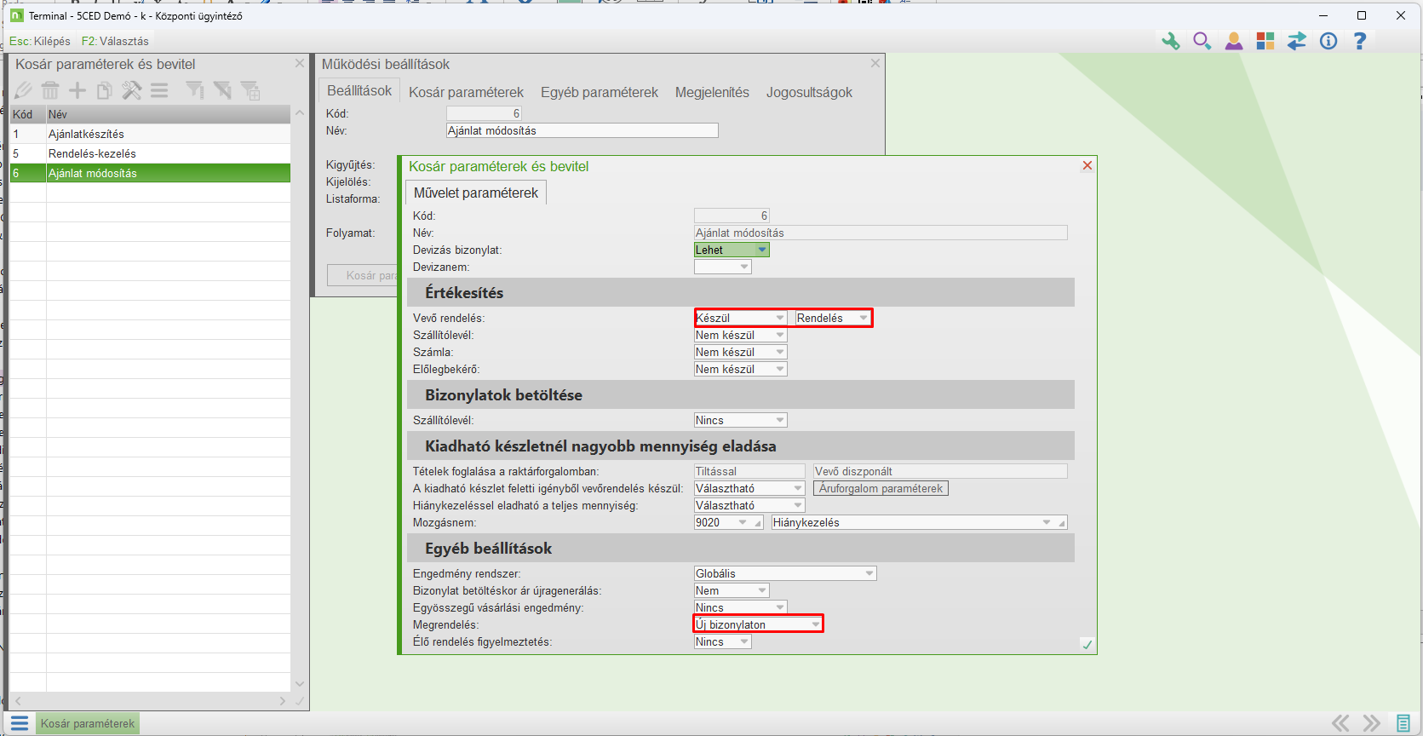Select the Rendelés-kezelés row in list
1423x736 pixels.
[x=92, y=153]
